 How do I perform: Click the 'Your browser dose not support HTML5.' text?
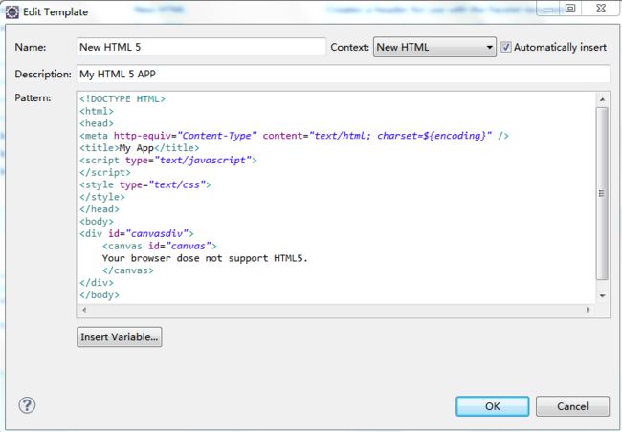click(205, 258)
